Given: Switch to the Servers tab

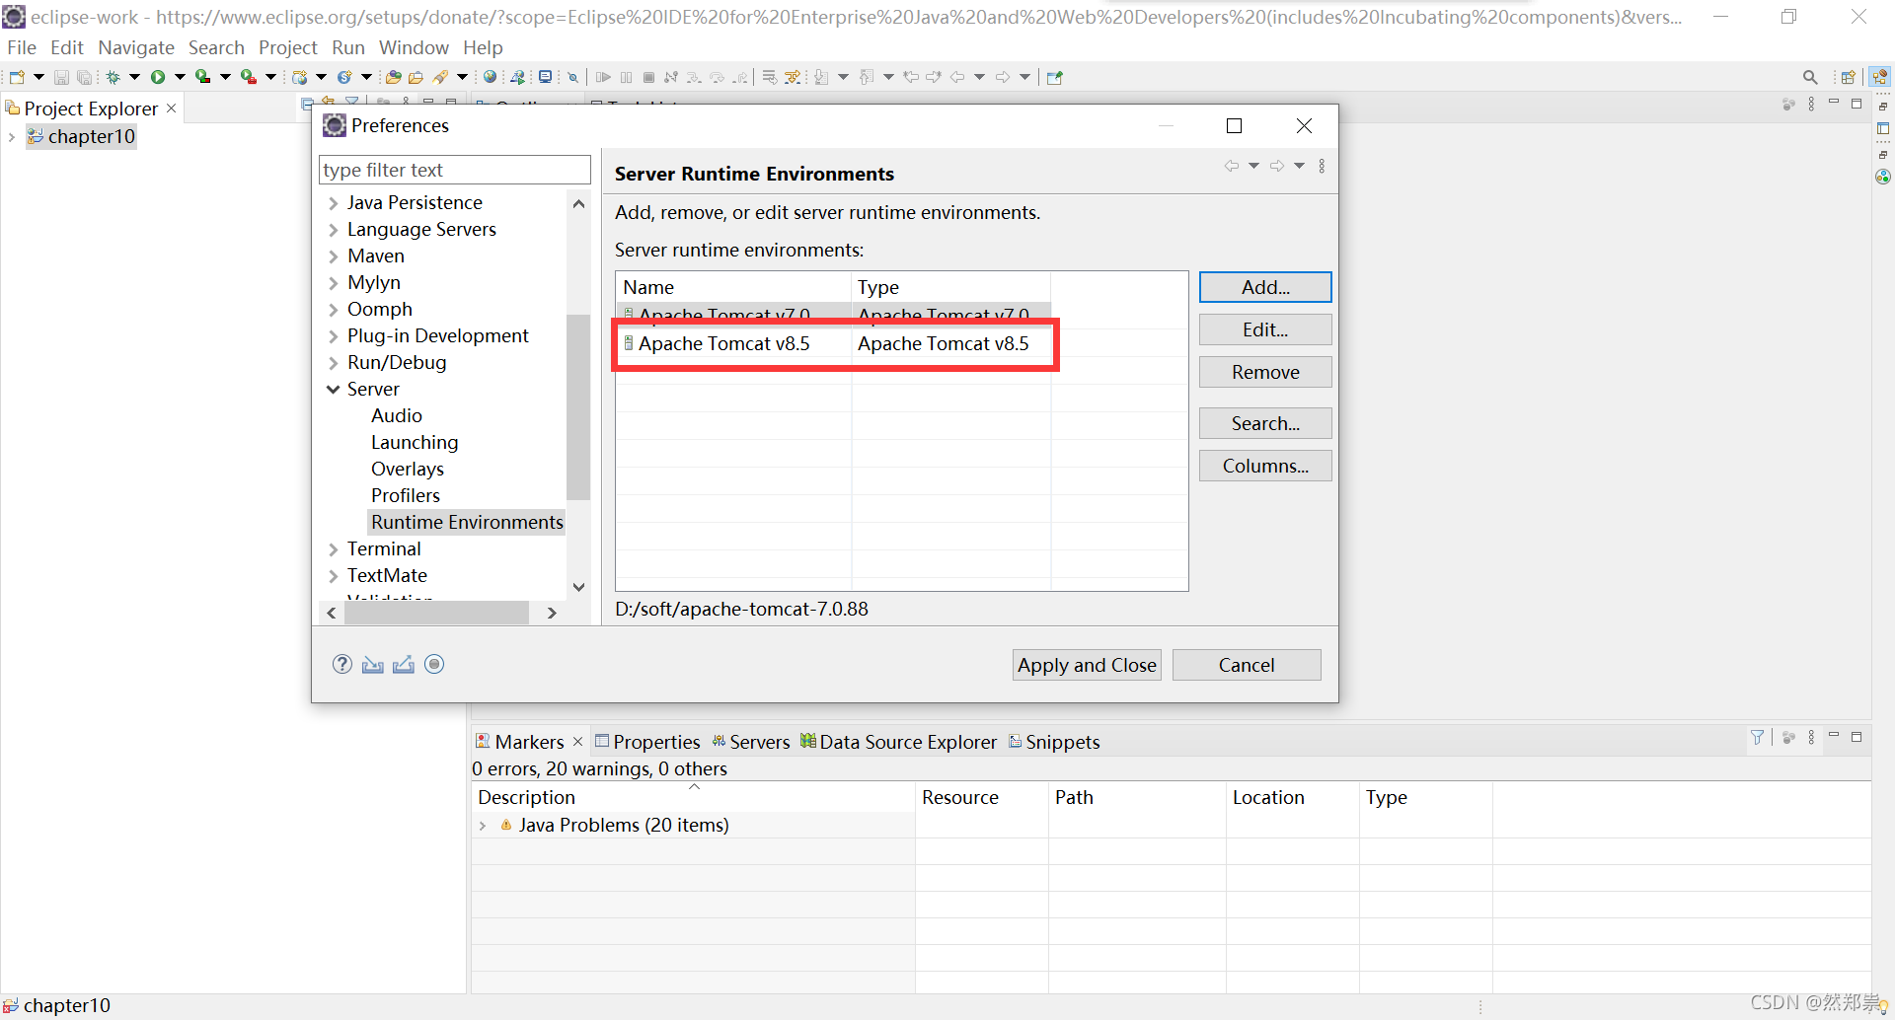Looking at the screenshot, I should pyautogui.click(x=760, y=741).
